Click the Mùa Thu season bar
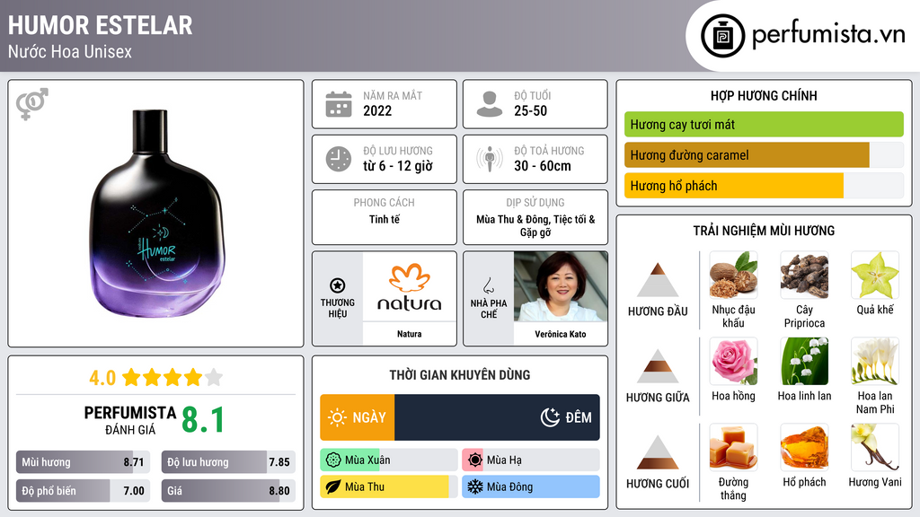920x517 pixels. pos(389,486)
